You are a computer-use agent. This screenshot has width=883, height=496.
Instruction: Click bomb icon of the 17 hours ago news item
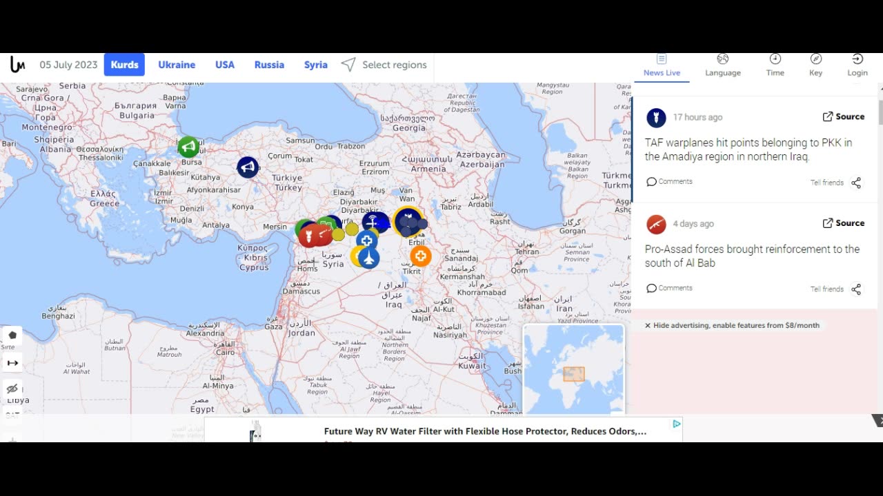tap(656, 118)
